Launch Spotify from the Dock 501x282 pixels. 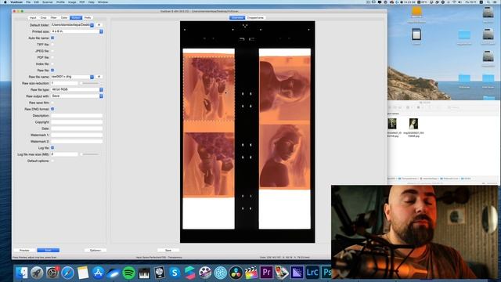point(128,273)
